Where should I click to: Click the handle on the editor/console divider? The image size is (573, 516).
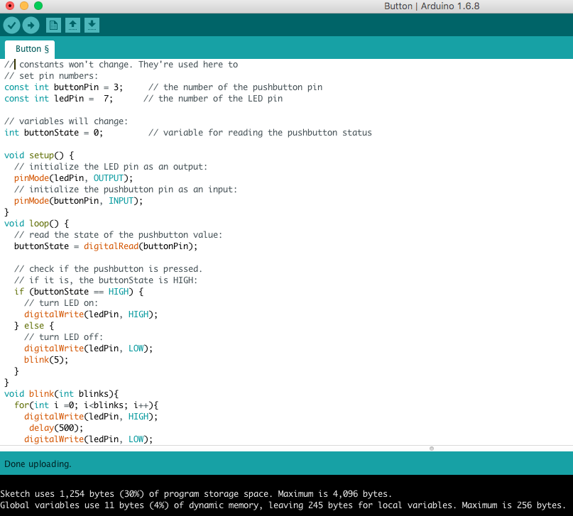click(x=432, y=449)
